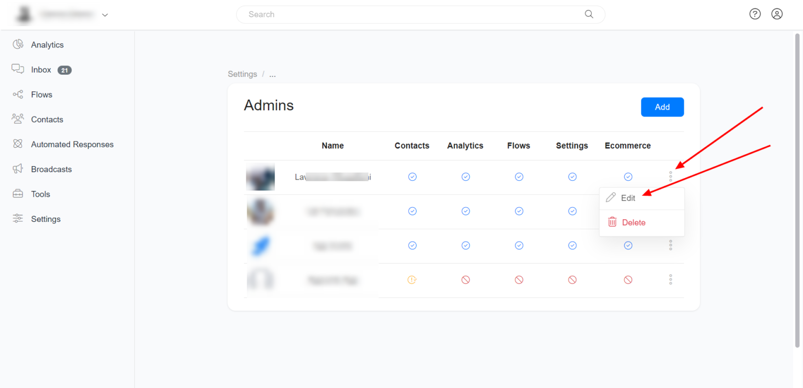The image size is (803, 388).
Task: Click the Settings breadcrumb link
Action: pyautogui.click(x=242, y=74)
